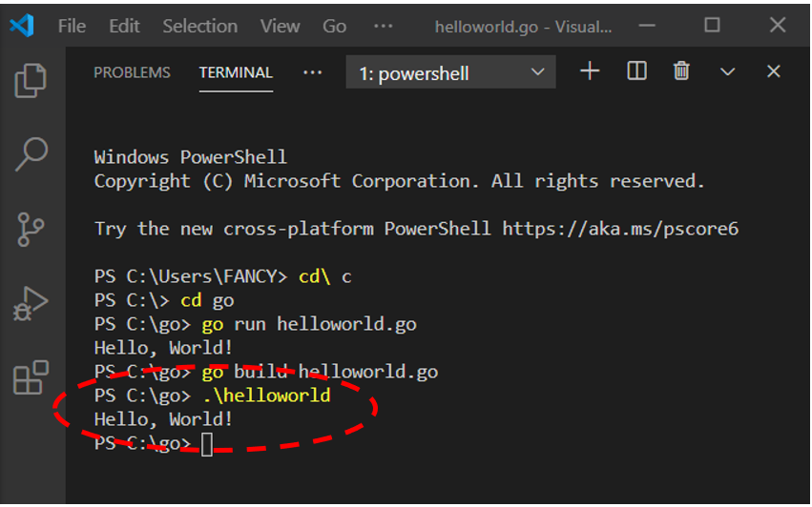812x507 pixels.
Task: Open the Go menu
Action: click(334, 26)
